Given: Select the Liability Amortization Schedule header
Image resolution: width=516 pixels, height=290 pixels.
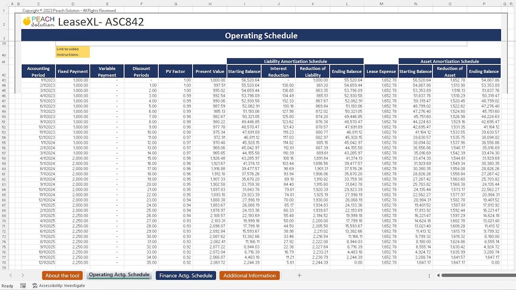Looking at the screenshot, I should pos(295,61).
